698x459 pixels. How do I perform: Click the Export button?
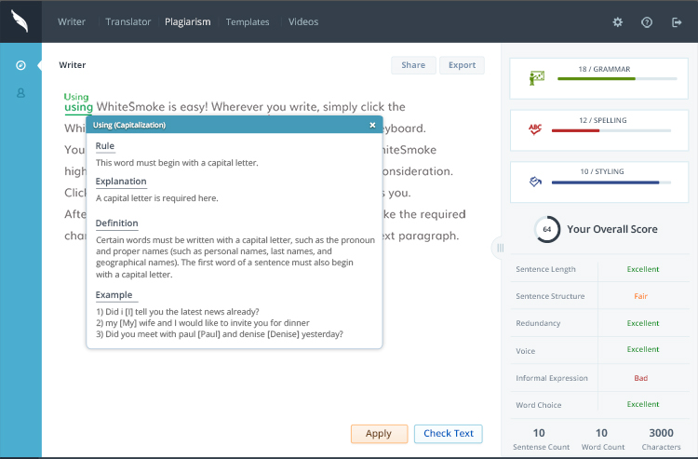pos(462,65)
